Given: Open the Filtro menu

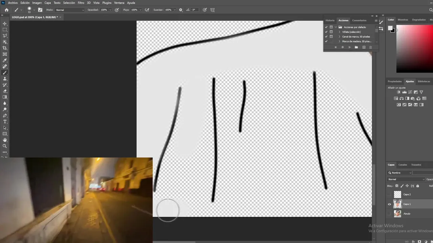Looking at the screenshot, I should [x=81, y=3].
